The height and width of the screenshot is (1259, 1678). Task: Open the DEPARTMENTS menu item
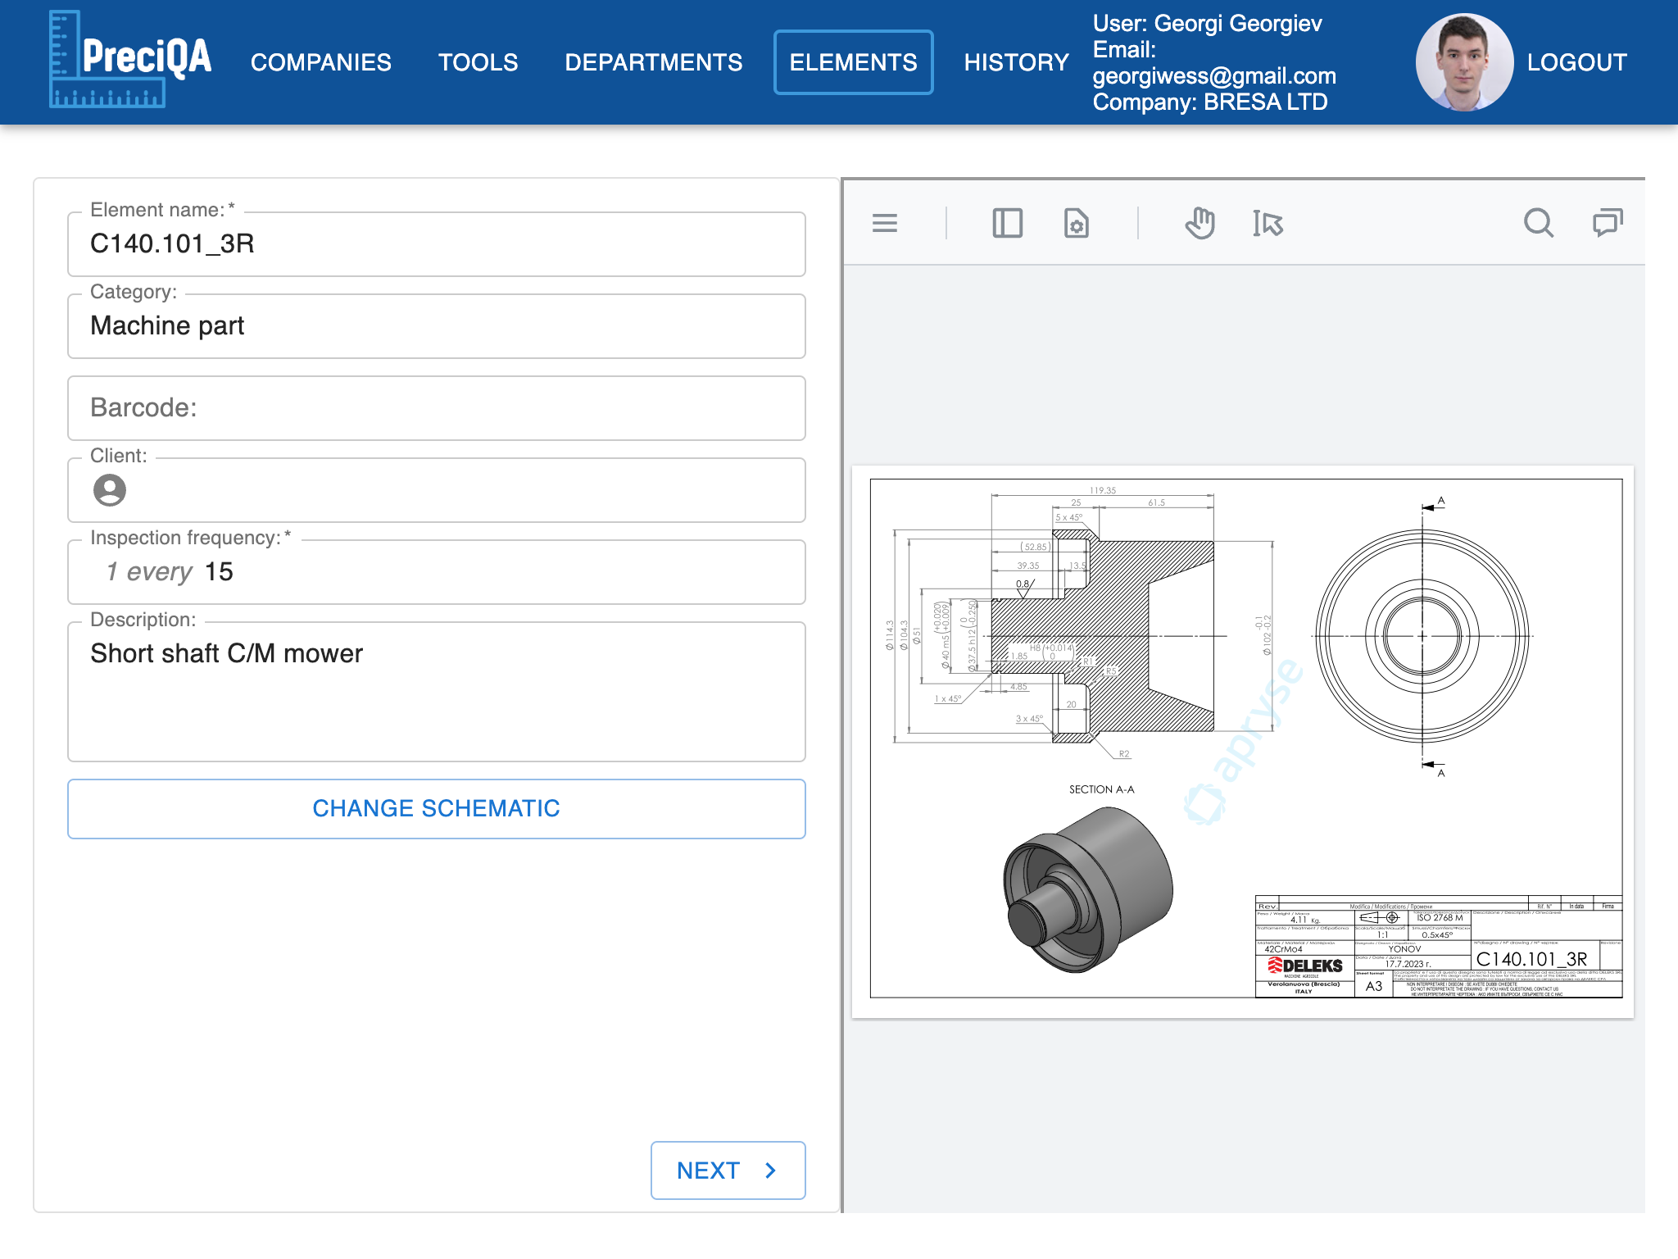[653, 61]
